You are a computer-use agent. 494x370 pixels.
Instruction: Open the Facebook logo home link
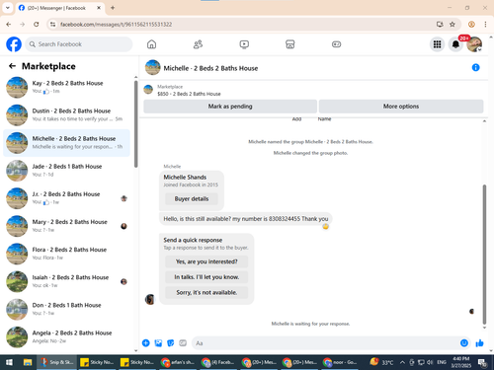click(x=14, y=44)
